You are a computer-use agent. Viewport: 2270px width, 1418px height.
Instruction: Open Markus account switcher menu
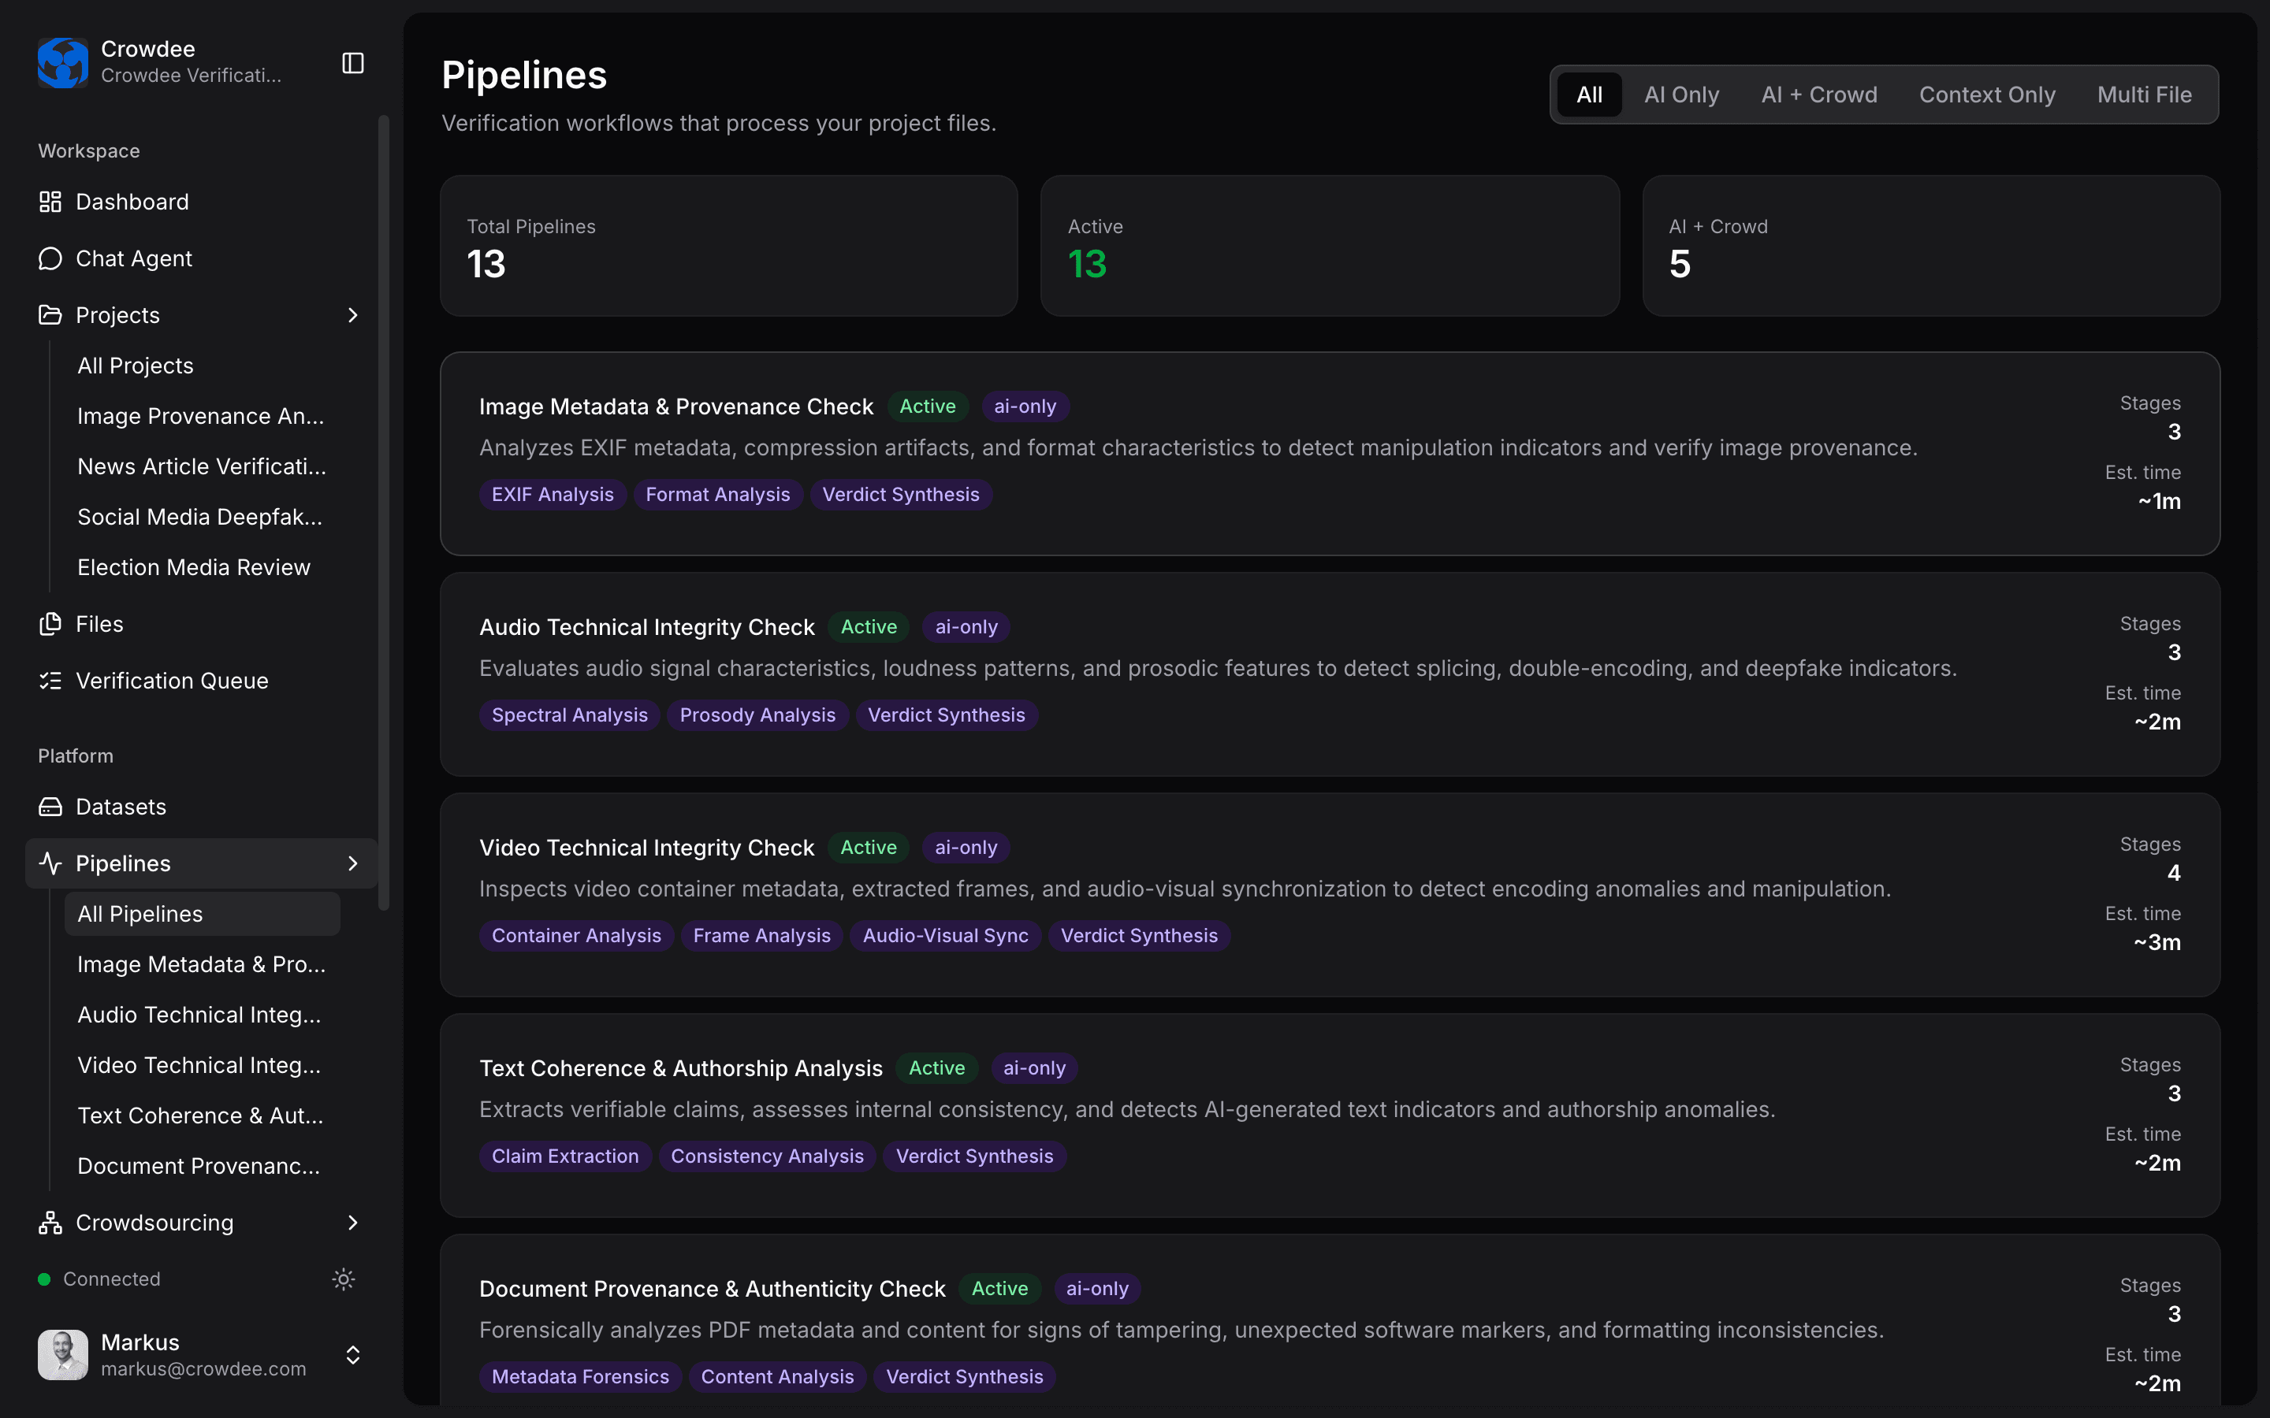click(x=352, y=1355)
